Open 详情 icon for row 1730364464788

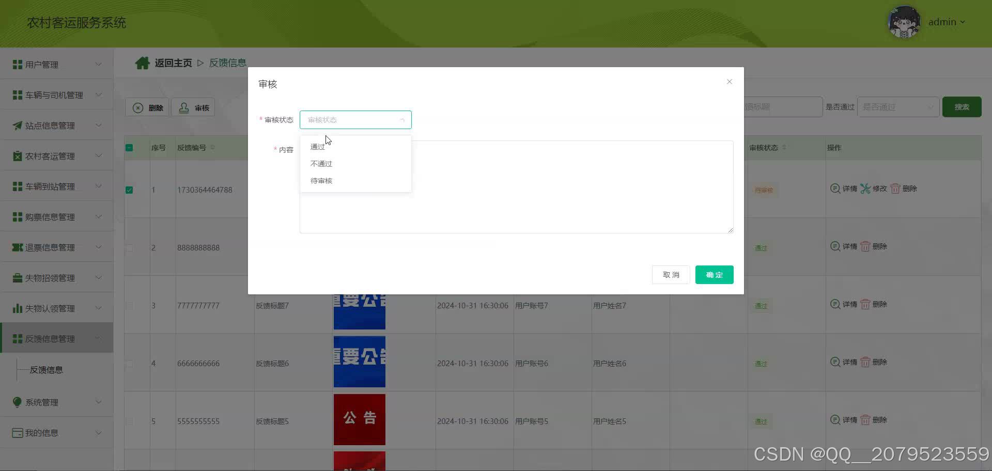click(x=835, y=189)
